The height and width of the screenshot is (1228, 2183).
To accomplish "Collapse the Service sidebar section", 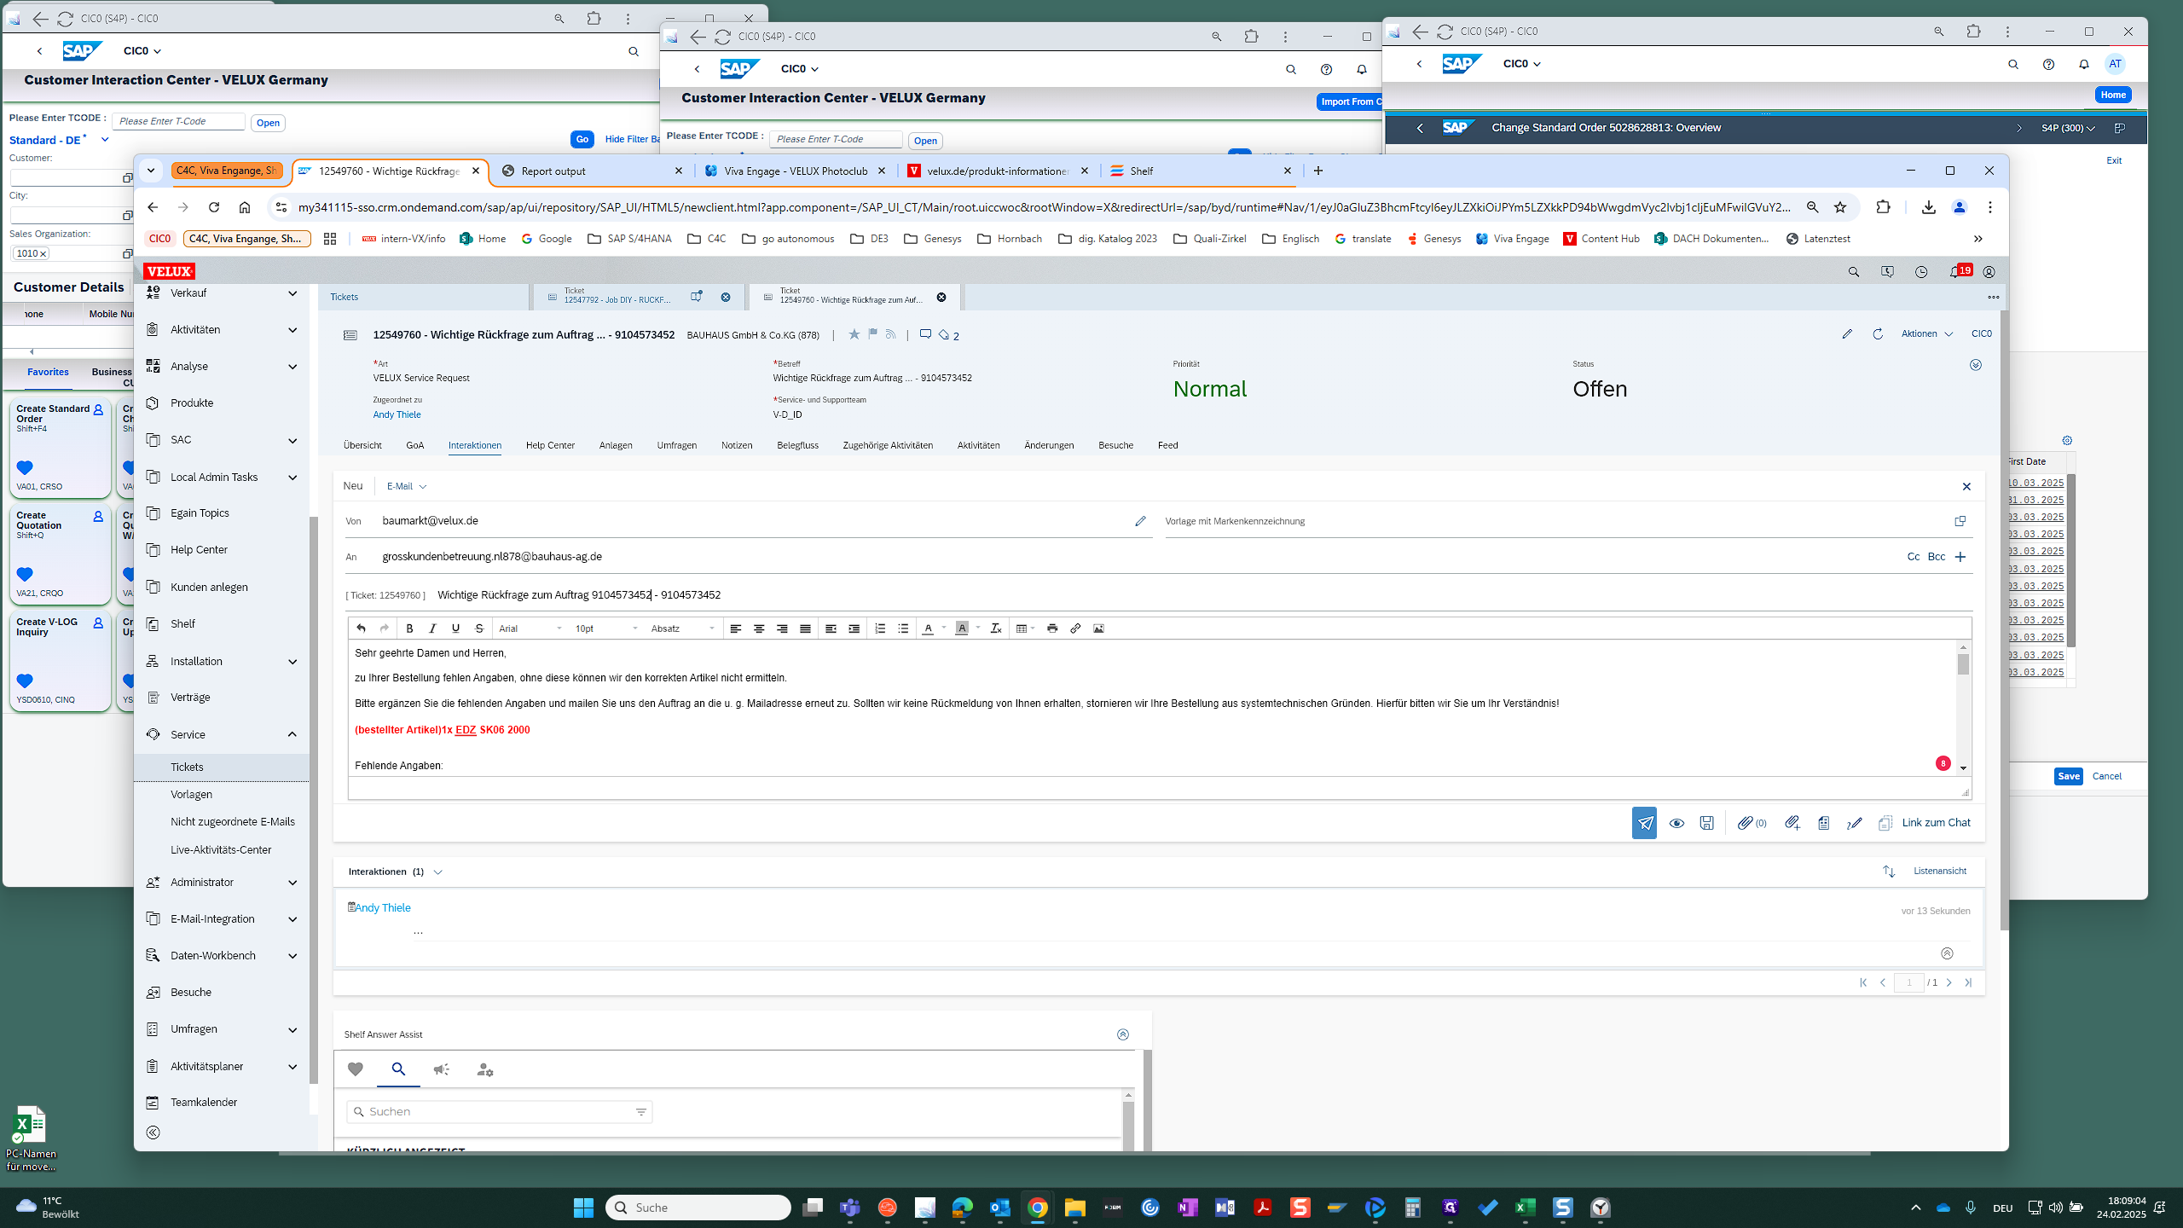I will point(292,734).
